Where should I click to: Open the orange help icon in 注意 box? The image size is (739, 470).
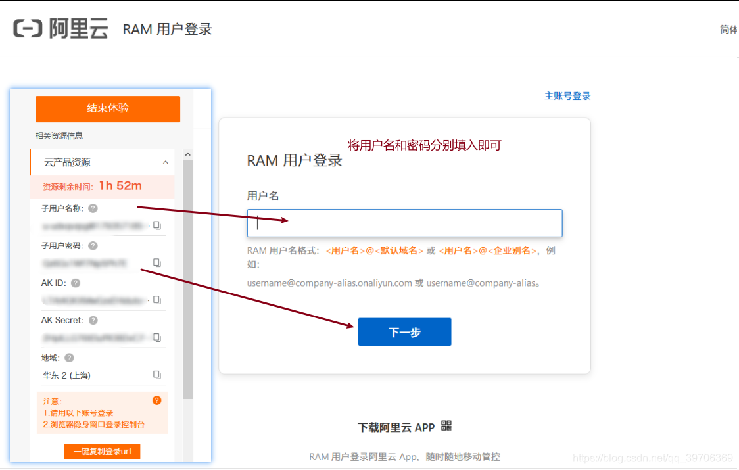point(157,400)
